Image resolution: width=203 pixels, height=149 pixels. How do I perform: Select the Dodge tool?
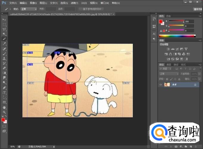tap(4, 83)
